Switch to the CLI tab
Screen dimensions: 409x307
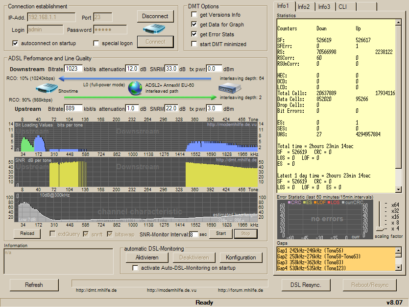pos(346,7)
